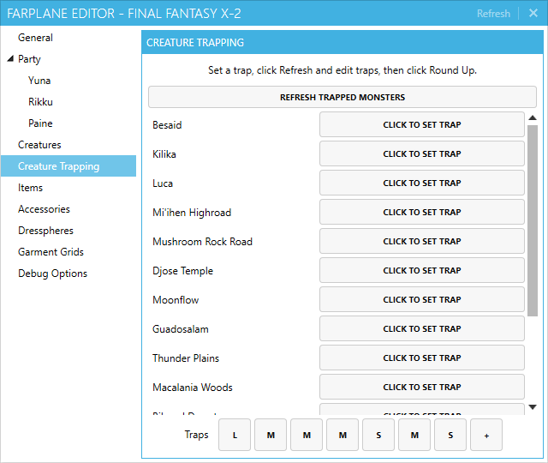Open Paine's character page
548x463 pixels.
click(40, 123)
